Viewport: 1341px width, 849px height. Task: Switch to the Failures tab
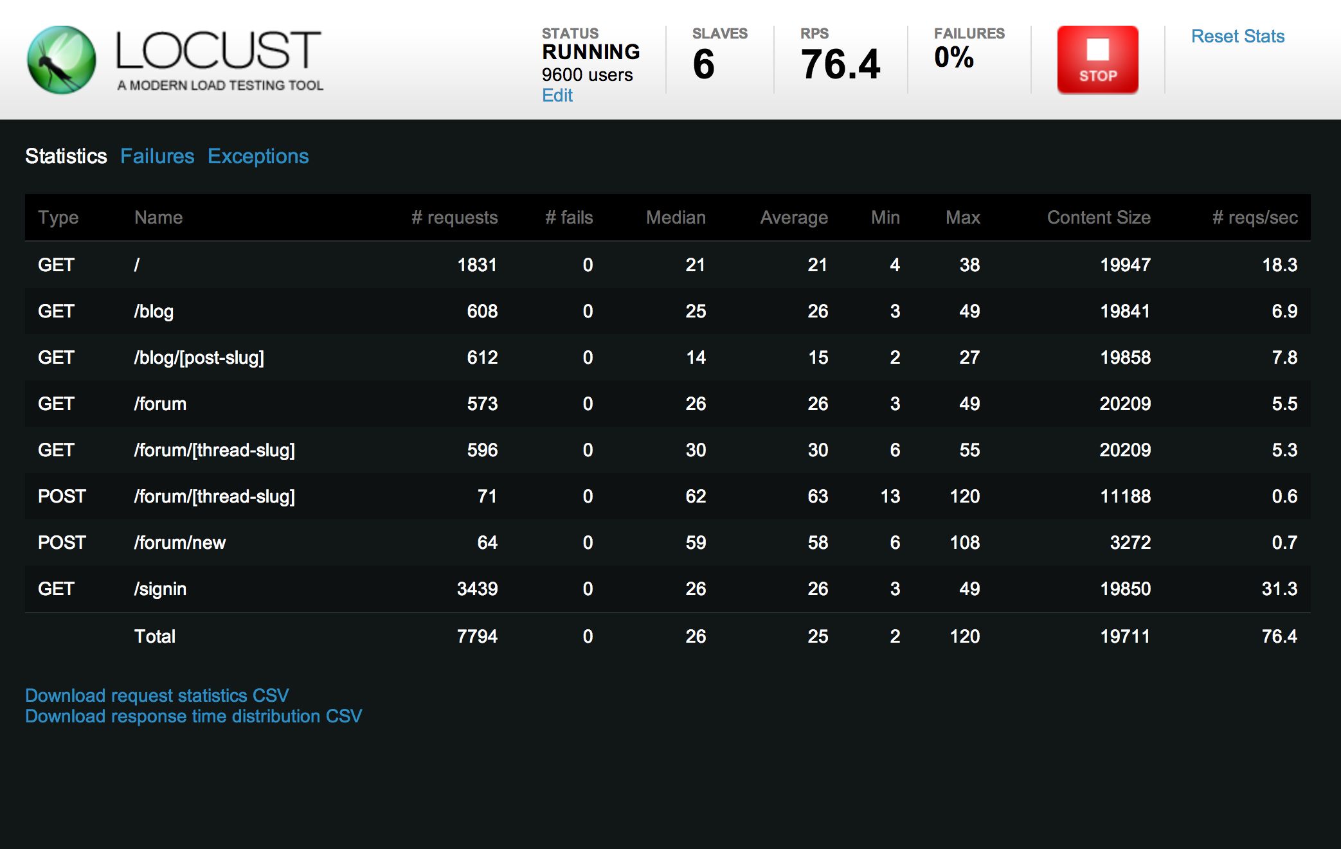pos(157,156)
